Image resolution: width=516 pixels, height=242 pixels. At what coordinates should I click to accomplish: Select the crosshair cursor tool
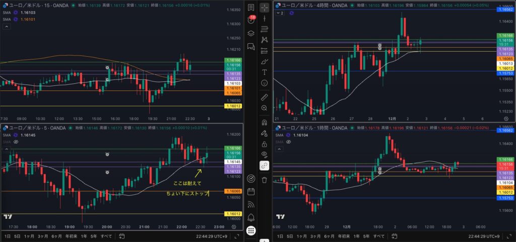coord(264,7)
